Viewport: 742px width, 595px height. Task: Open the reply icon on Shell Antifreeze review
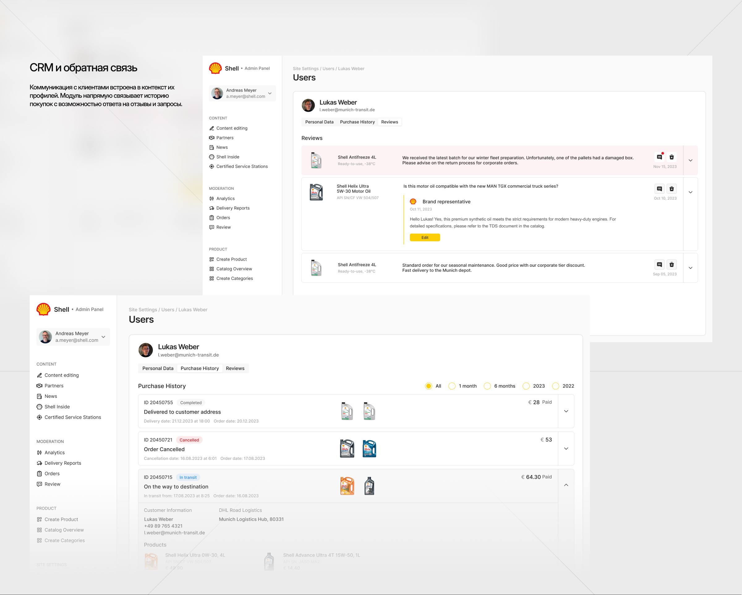tap(659, 157)
